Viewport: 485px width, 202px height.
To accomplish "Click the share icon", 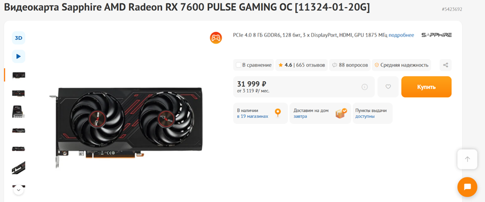I will point(446,65).
